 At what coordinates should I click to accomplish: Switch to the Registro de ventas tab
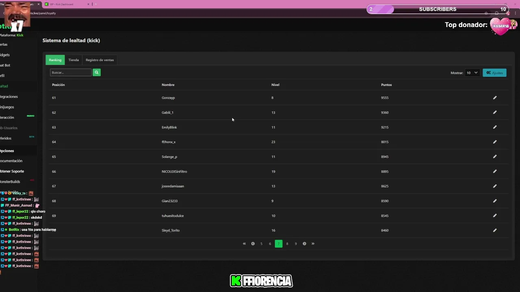click(100, 60)
